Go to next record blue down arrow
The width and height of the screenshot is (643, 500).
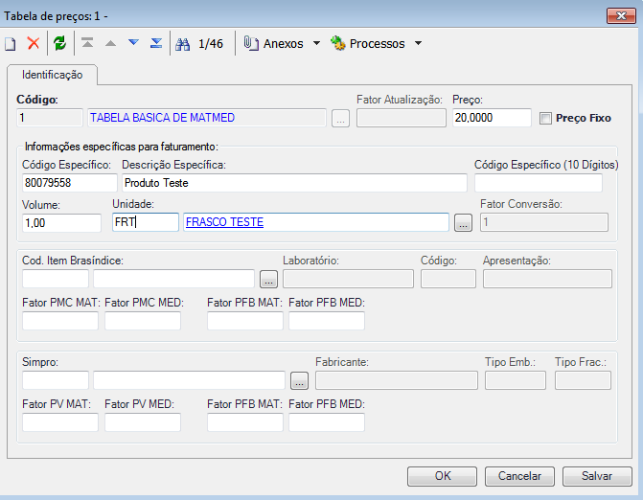point(133,42)
